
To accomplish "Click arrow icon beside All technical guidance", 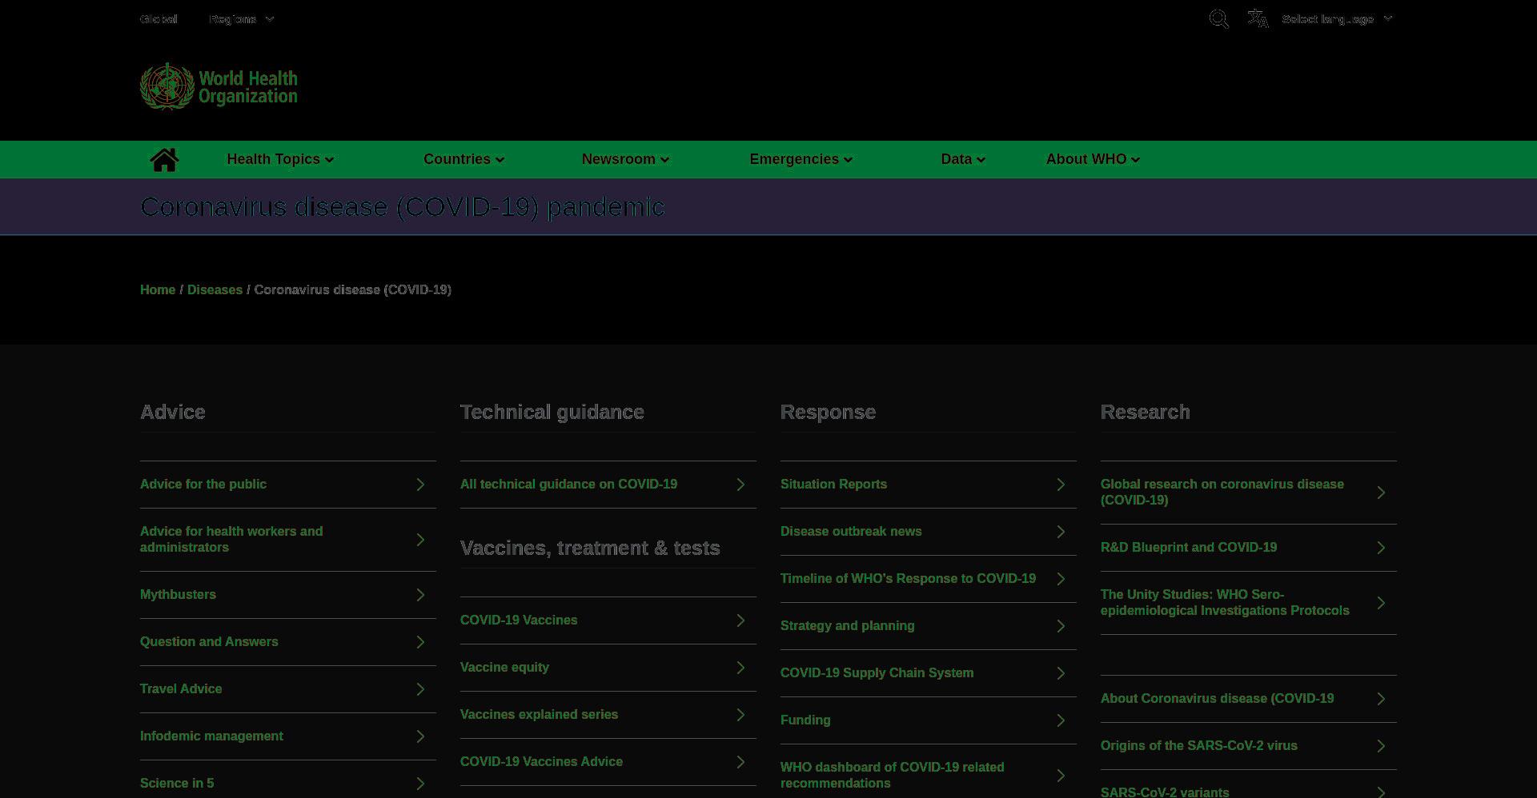I will [x=740, y=485].
